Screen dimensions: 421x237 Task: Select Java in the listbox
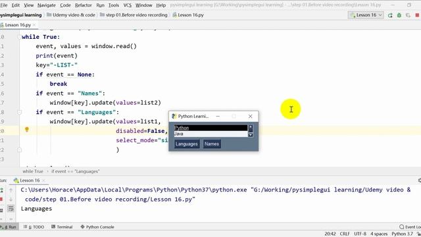210,134
